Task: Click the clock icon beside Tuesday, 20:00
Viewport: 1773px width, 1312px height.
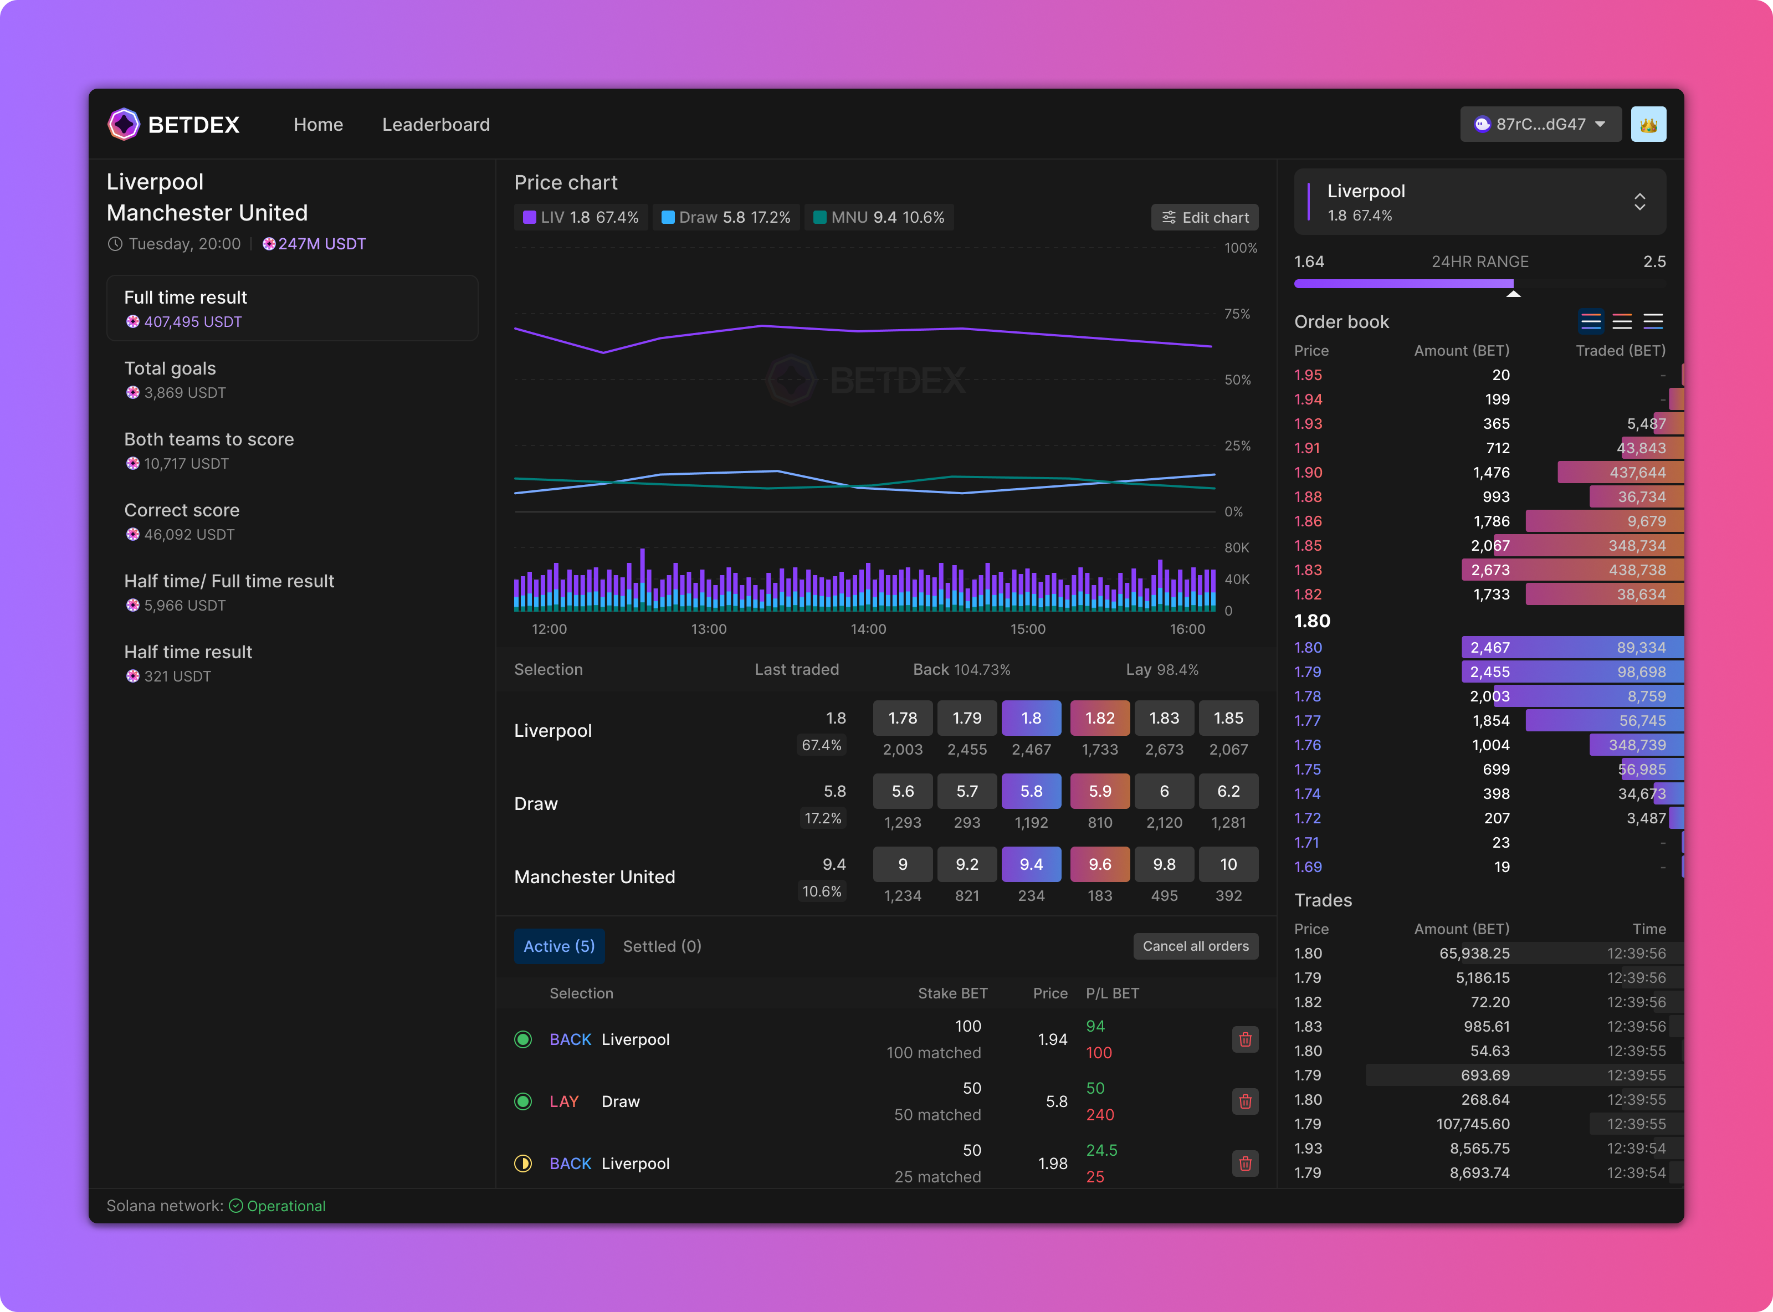Action: (x=115, y=244)
